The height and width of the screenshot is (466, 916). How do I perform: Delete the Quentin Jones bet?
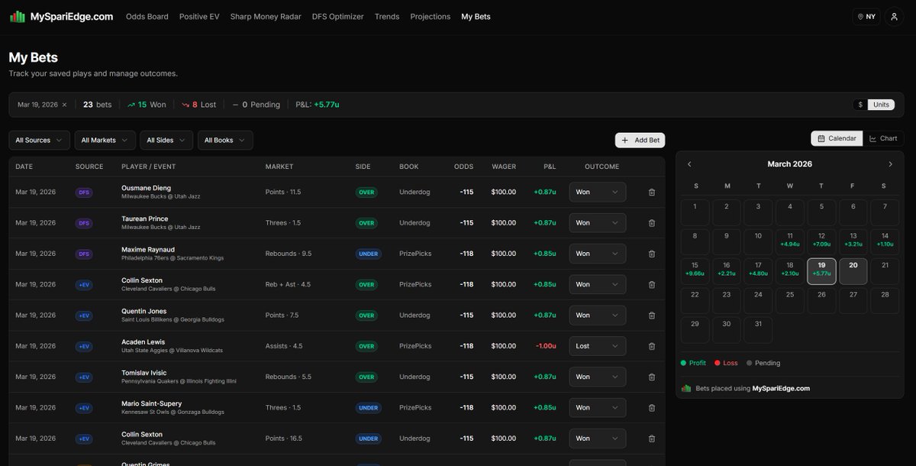[x=651, y=316]
